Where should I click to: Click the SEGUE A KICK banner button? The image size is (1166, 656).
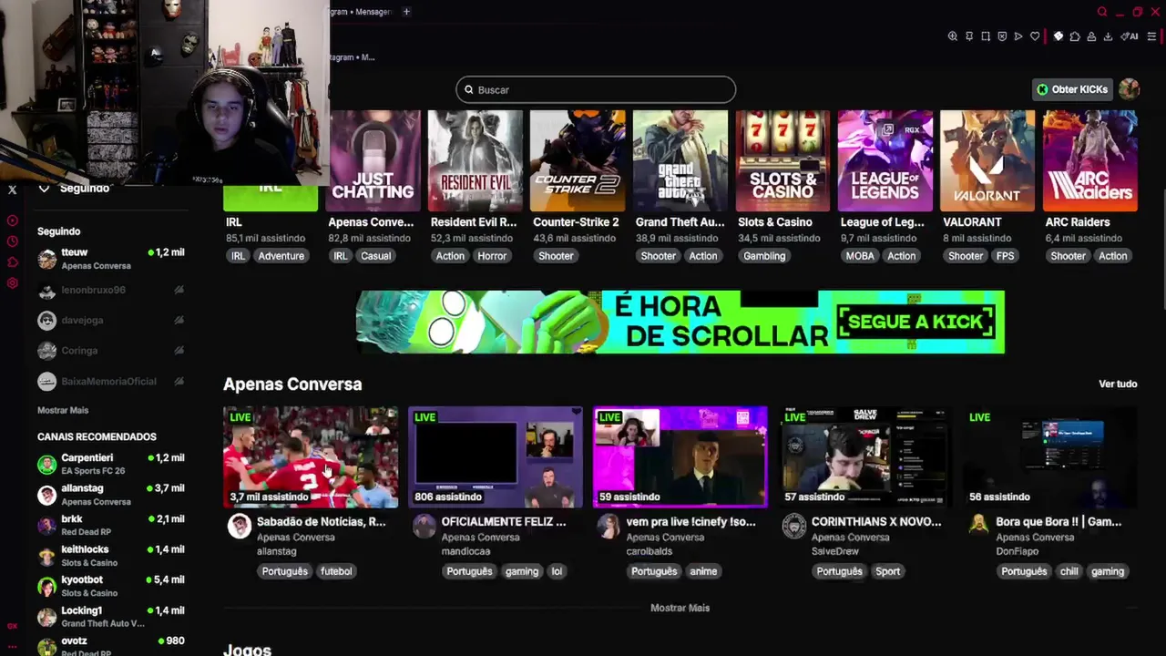pyautogui.click(x=916, y=322)
